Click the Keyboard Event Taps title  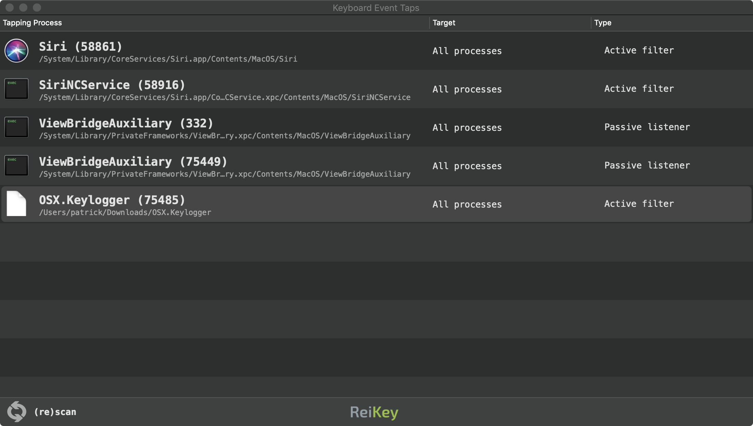click(376, 8)
